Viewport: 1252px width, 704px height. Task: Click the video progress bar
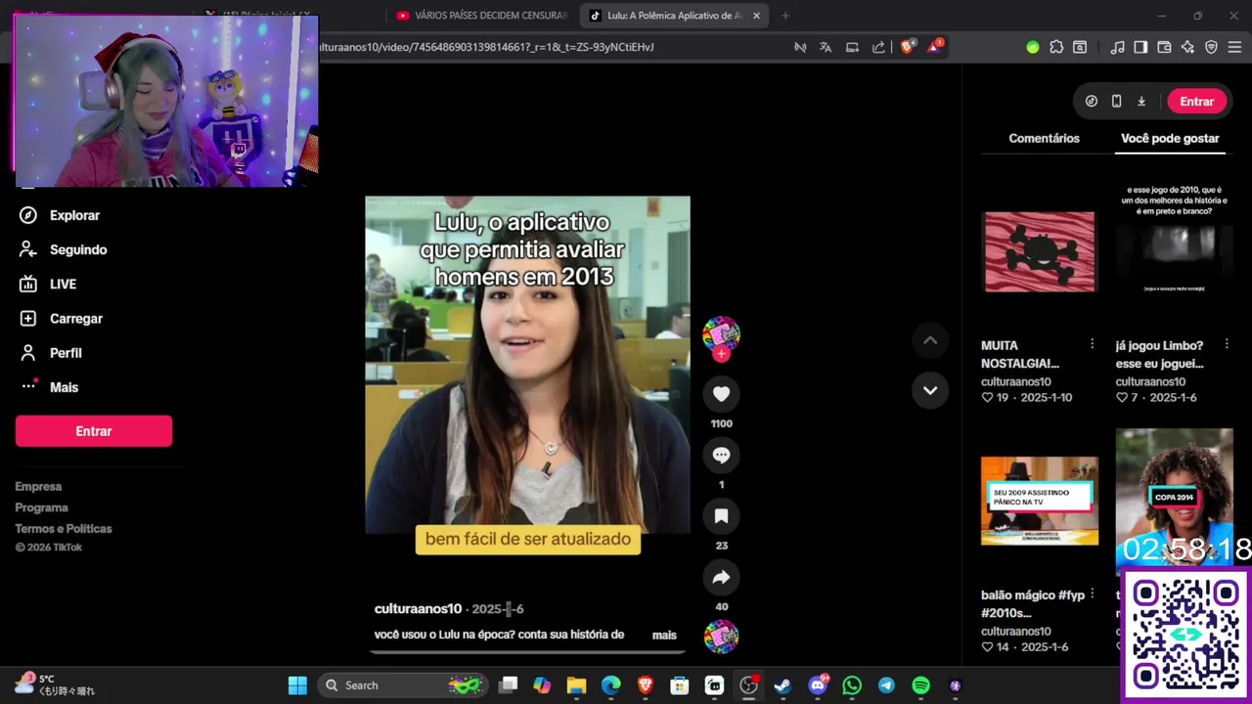point(527,651)
